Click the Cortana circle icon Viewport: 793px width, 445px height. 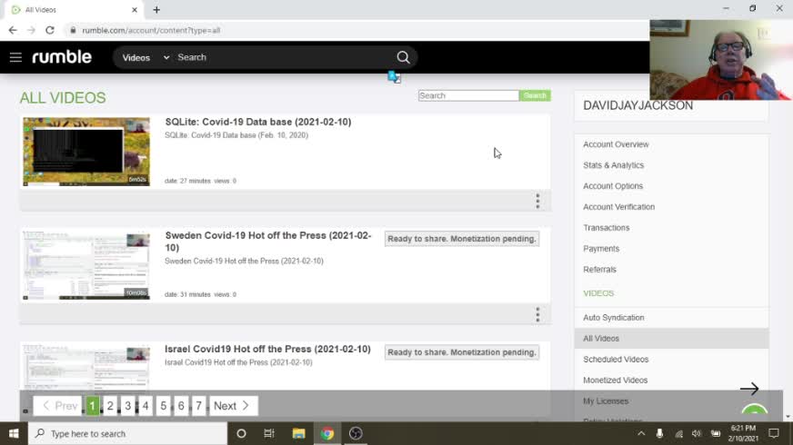[x=241, y=433]
